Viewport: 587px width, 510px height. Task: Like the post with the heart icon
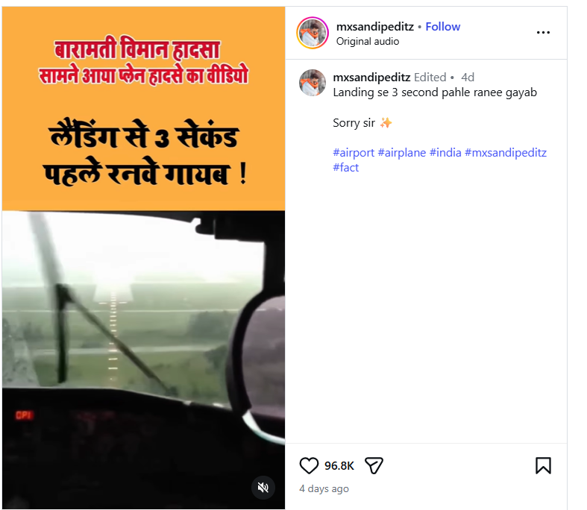pos(309,466)
